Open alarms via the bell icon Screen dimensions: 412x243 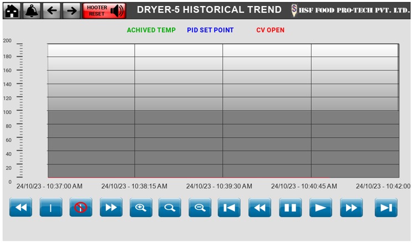(x=32, y=11)
